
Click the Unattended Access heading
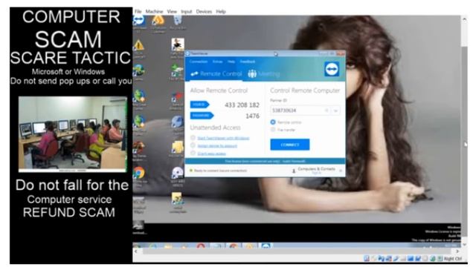click(x=215, y=128)
